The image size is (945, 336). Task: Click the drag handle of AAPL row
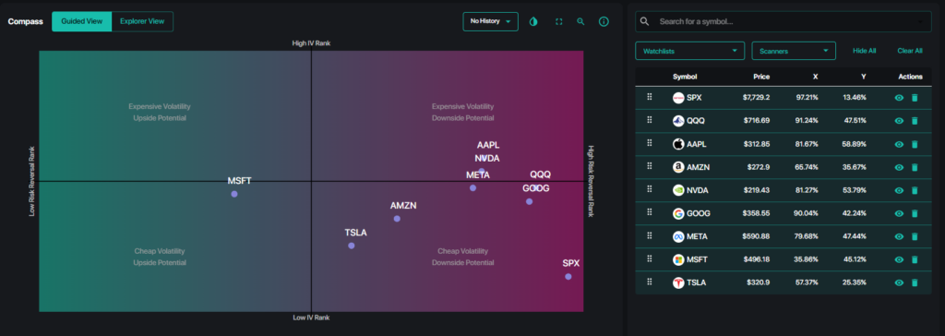[x=650, y=143]
